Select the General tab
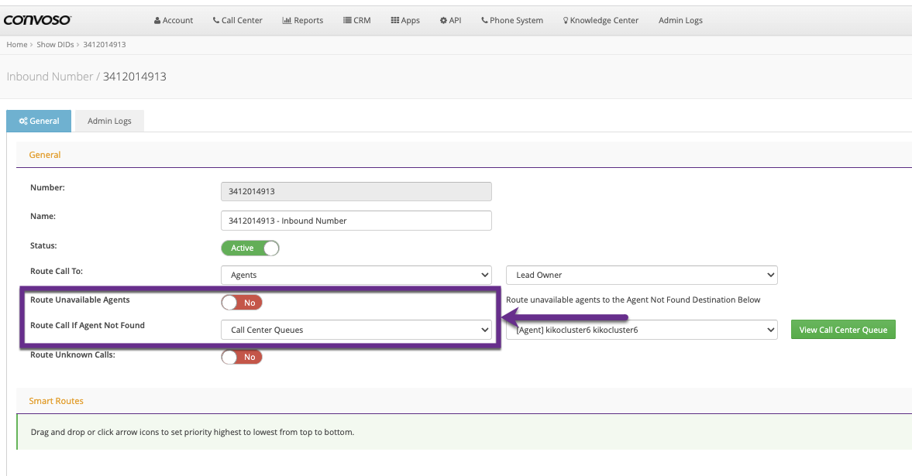Viewport: 912px width, 476px height. pyautogui.click(x=39, y=122)
